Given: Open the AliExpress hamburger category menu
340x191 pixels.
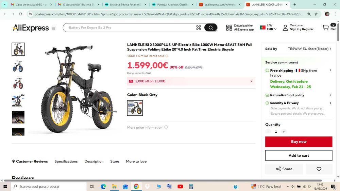Looking at the screenshot, I should [54, 28].
